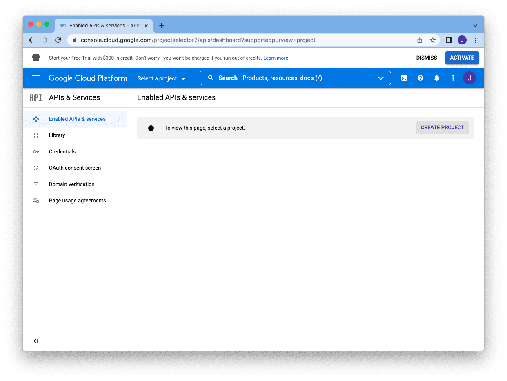507x381 pixels.
Task: Click the Domain verification checkbox icon
Action: tap(36, 184)
